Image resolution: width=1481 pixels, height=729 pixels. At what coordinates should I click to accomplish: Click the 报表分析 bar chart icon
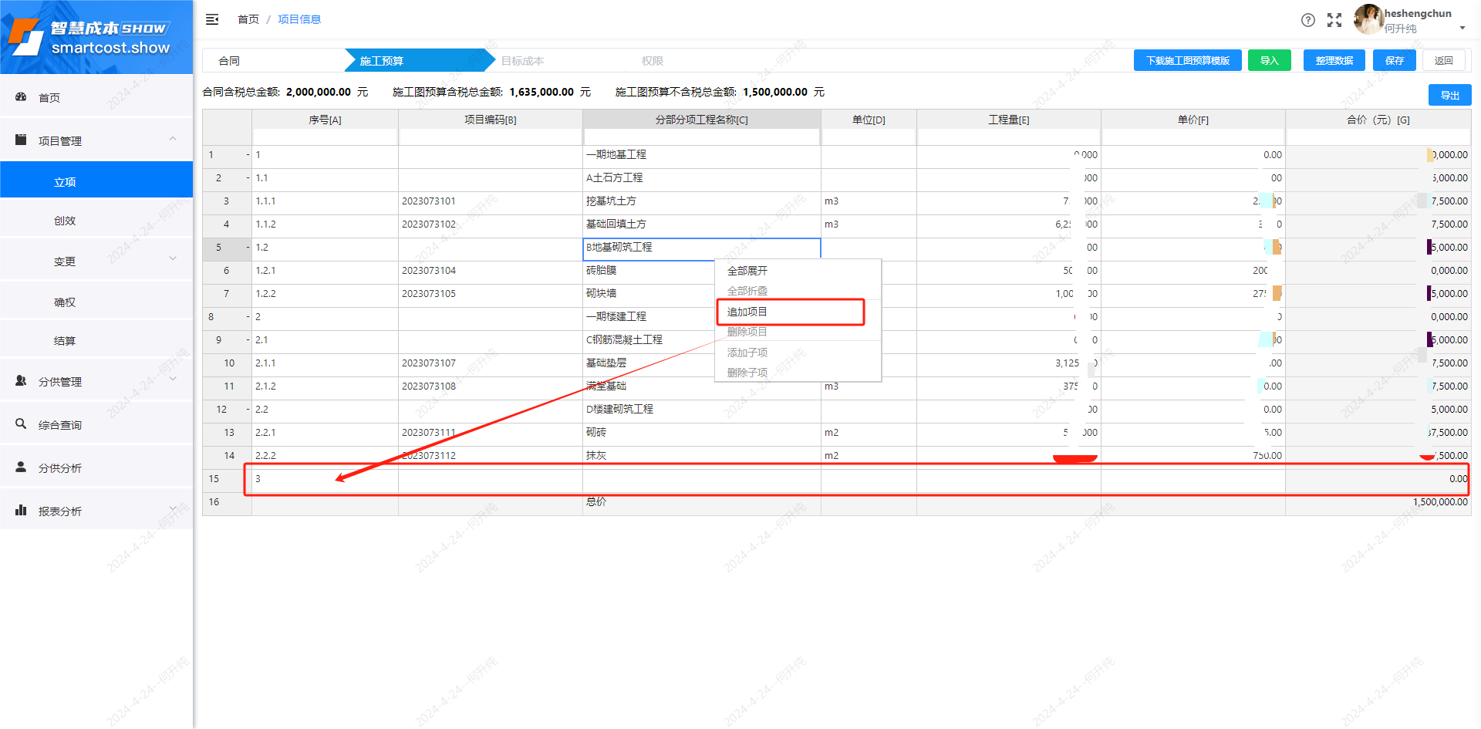tap(22, 511)
